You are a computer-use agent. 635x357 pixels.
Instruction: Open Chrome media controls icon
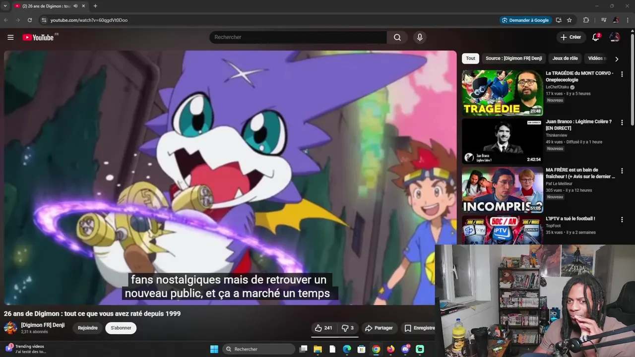[604, 20]
